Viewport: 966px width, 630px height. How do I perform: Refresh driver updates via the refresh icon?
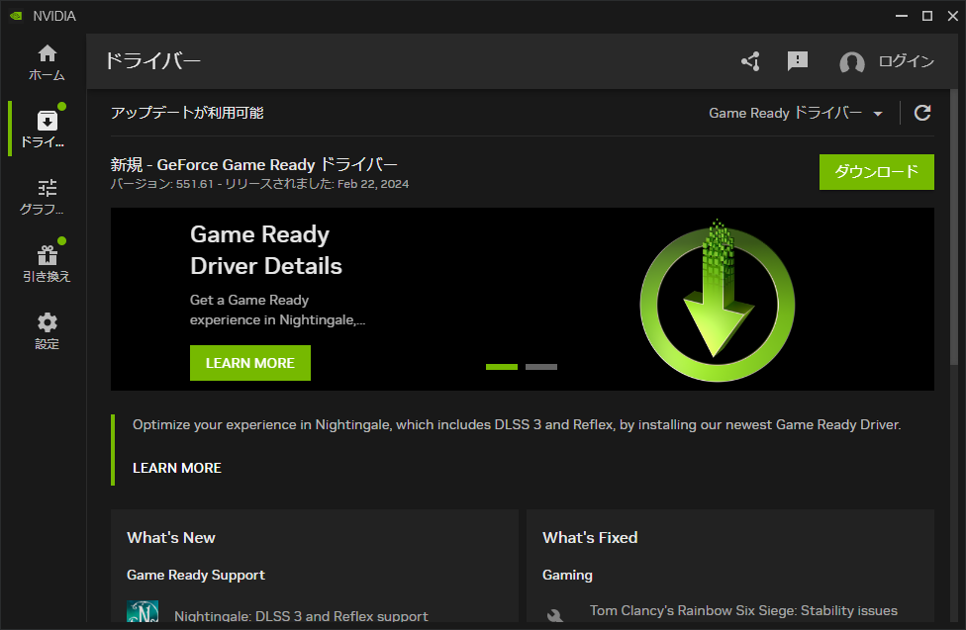coord(921,113)
